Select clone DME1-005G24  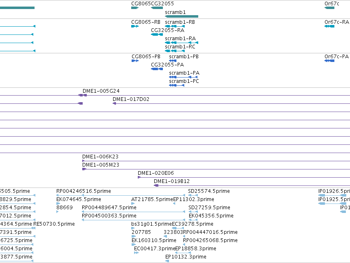point(101,91)
